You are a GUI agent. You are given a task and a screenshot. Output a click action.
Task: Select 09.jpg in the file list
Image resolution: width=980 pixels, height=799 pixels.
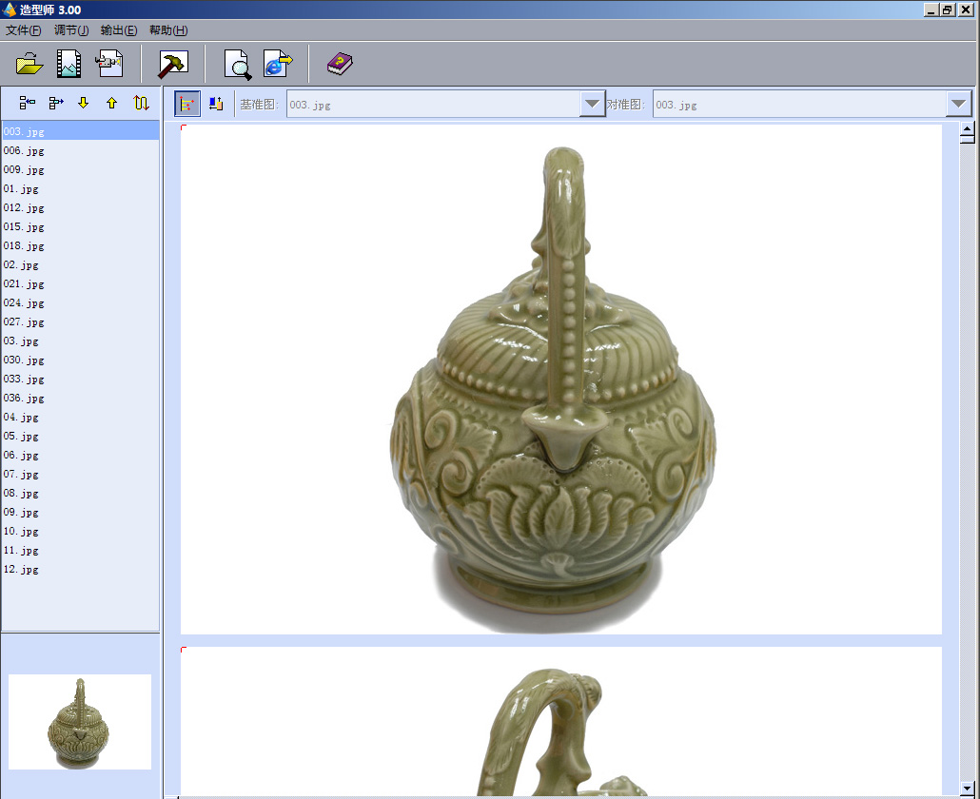(x=81, y=513)
